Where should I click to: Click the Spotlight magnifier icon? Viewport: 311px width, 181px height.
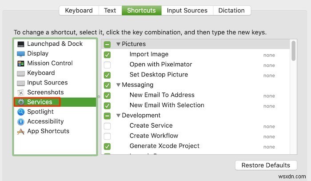pyautogui.click(x=21, y=112)
